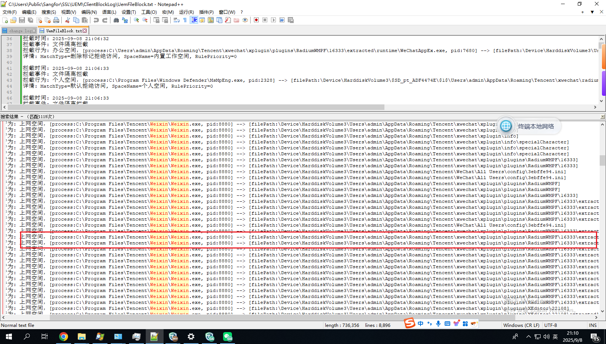The image size is (606, 344).
Task: Toggle INS insert mode in status bar
Action: pyautogui.click(x=593, y=325)
